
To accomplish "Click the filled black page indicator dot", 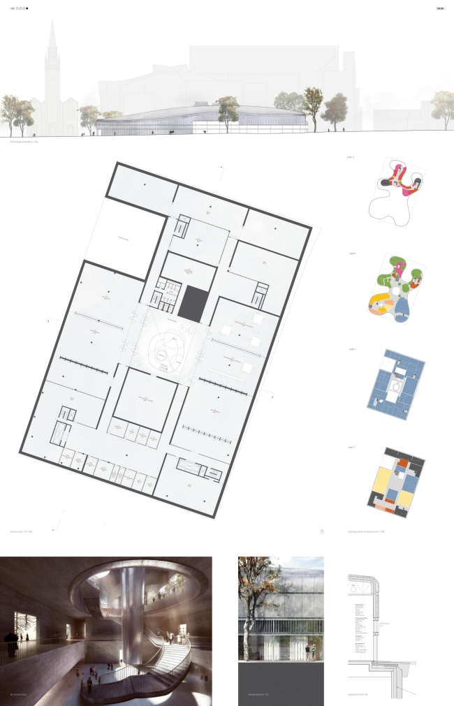I will tap(27, 9).
